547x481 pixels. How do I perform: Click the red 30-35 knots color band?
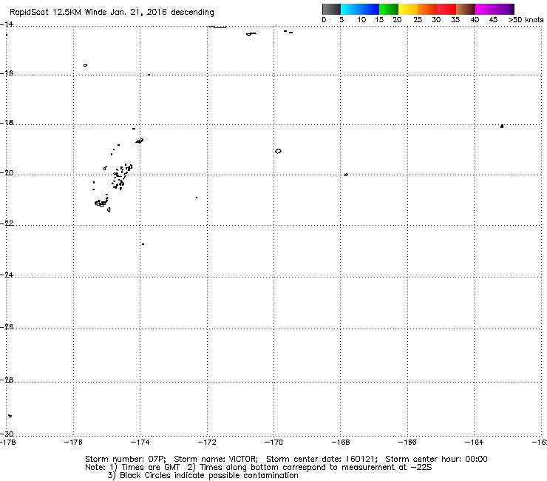point(446,9)
